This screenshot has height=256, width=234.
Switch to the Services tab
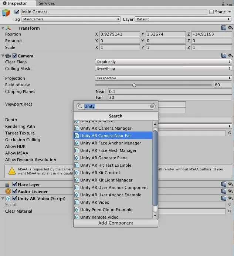tap(47, 3)
